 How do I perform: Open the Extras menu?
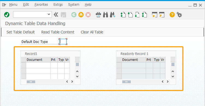[x=58, y=5]
